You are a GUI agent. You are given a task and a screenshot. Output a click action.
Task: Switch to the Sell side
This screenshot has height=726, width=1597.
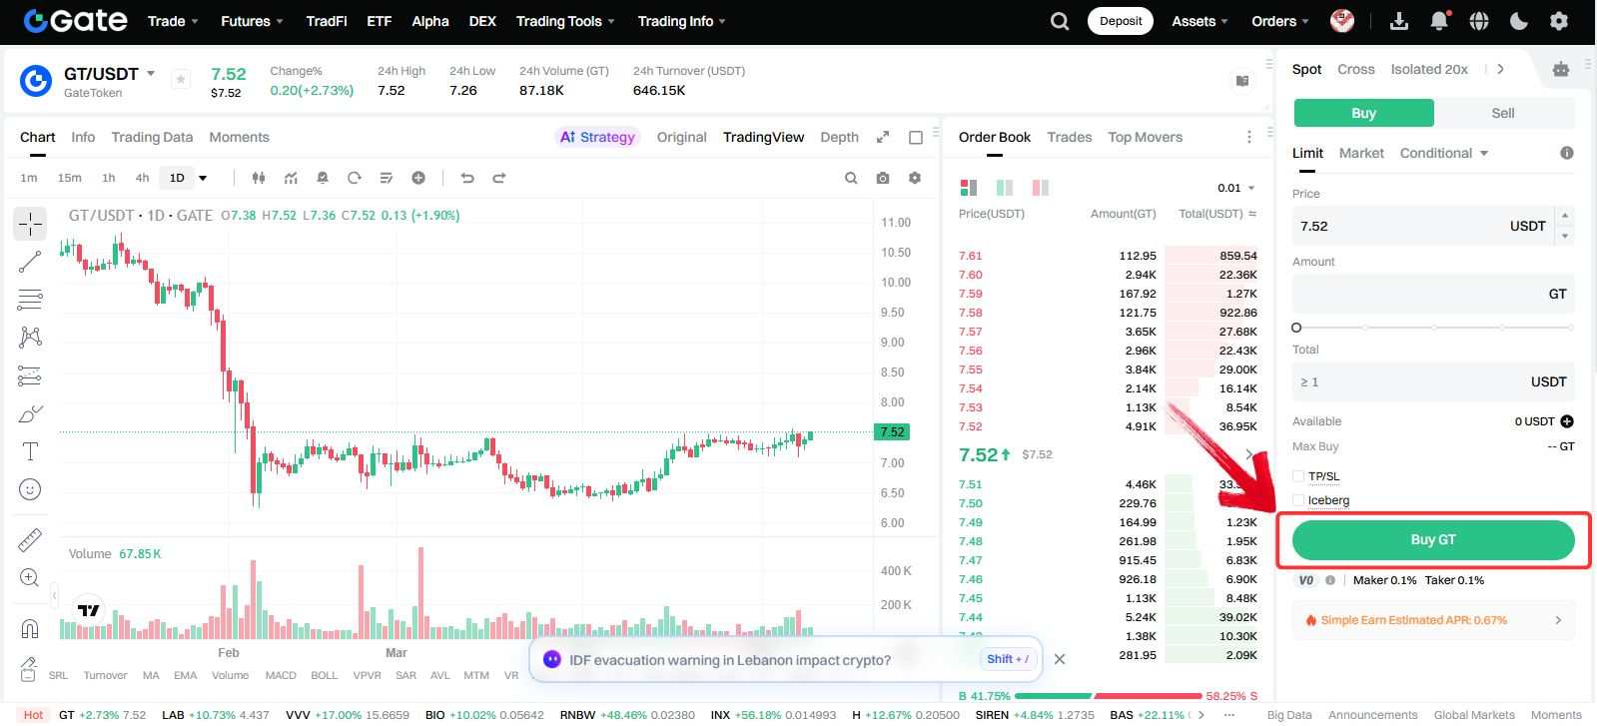click(1503, 113)
